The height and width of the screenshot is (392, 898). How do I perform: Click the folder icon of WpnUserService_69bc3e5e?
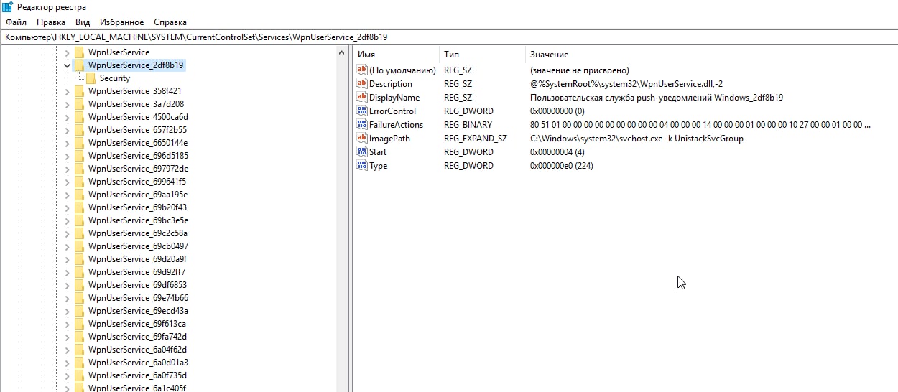pos(79,220)
